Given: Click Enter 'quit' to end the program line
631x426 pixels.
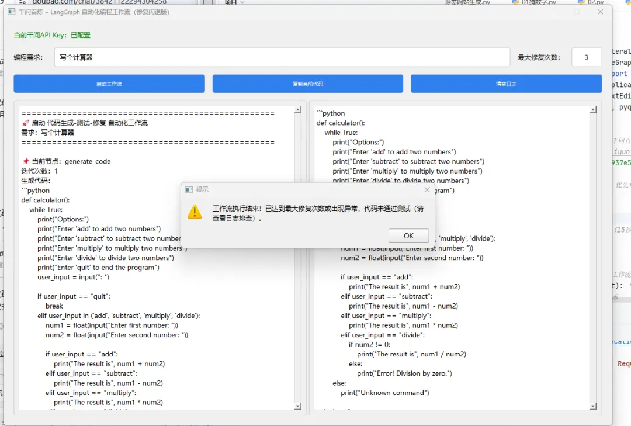Looking at the screenshot, I should [x=98, y=268].
